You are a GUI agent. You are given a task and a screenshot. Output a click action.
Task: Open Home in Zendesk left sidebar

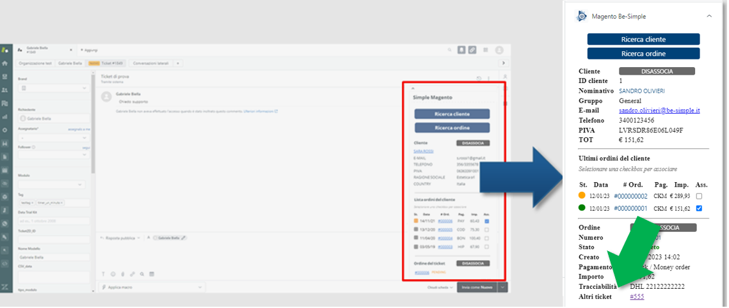click(4, 63)
